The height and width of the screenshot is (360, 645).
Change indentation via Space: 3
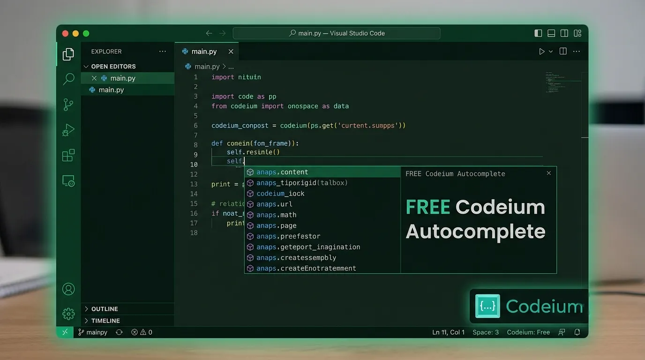tap(486, 332)
